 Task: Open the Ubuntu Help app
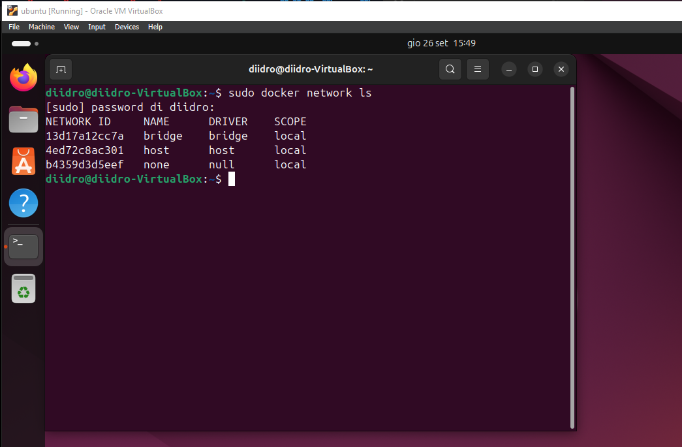[x=23, y=203]
